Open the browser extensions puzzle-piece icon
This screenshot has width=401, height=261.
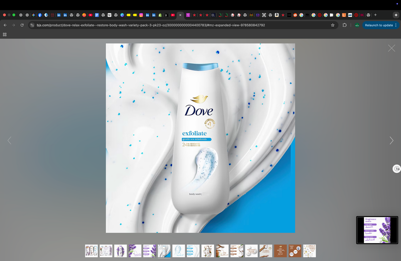pos(344,25)
